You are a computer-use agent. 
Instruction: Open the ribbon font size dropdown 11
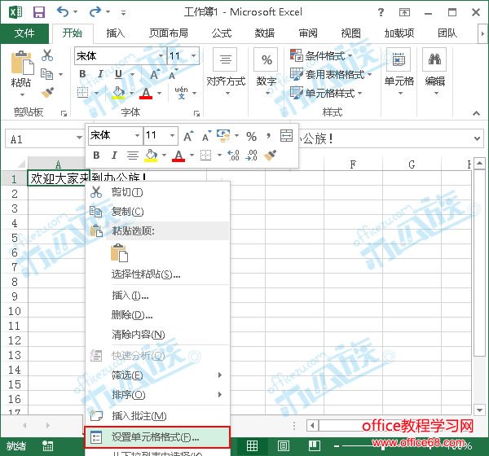coord(194,56)
